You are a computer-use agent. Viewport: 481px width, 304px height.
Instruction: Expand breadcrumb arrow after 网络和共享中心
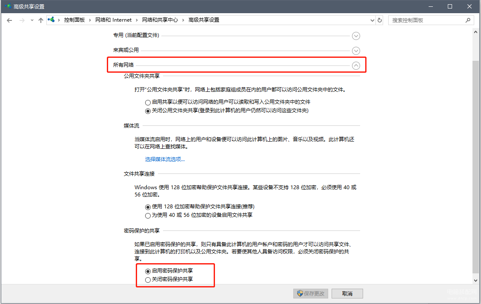[x=183, y=20]
